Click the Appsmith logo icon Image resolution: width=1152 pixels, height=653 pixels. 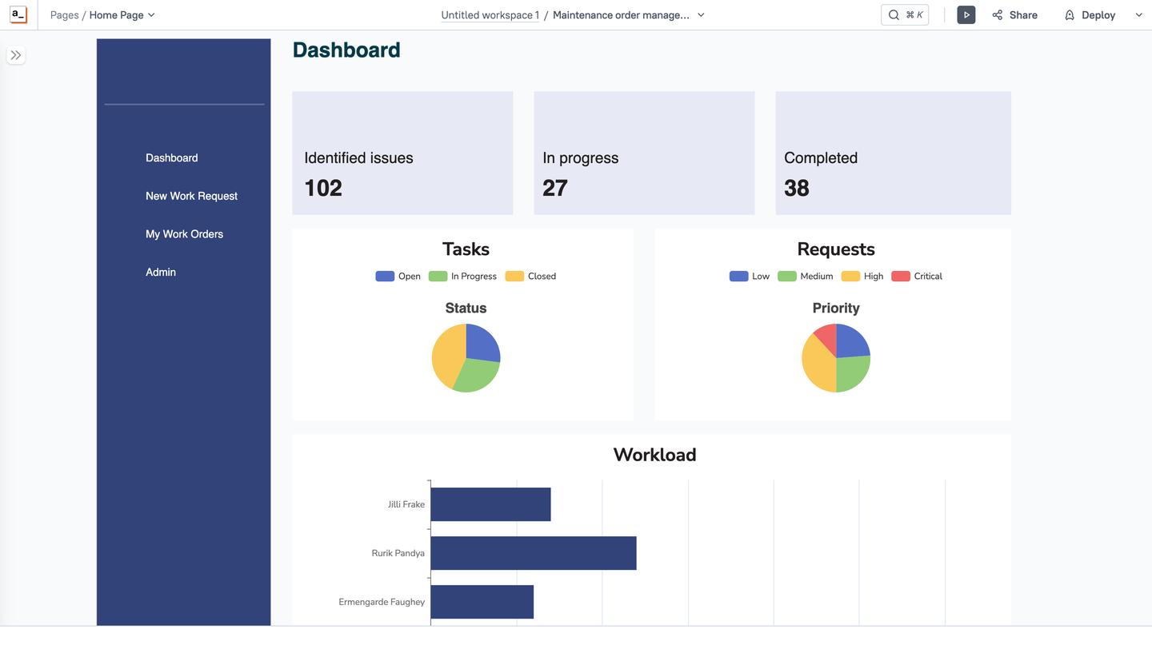17,14
